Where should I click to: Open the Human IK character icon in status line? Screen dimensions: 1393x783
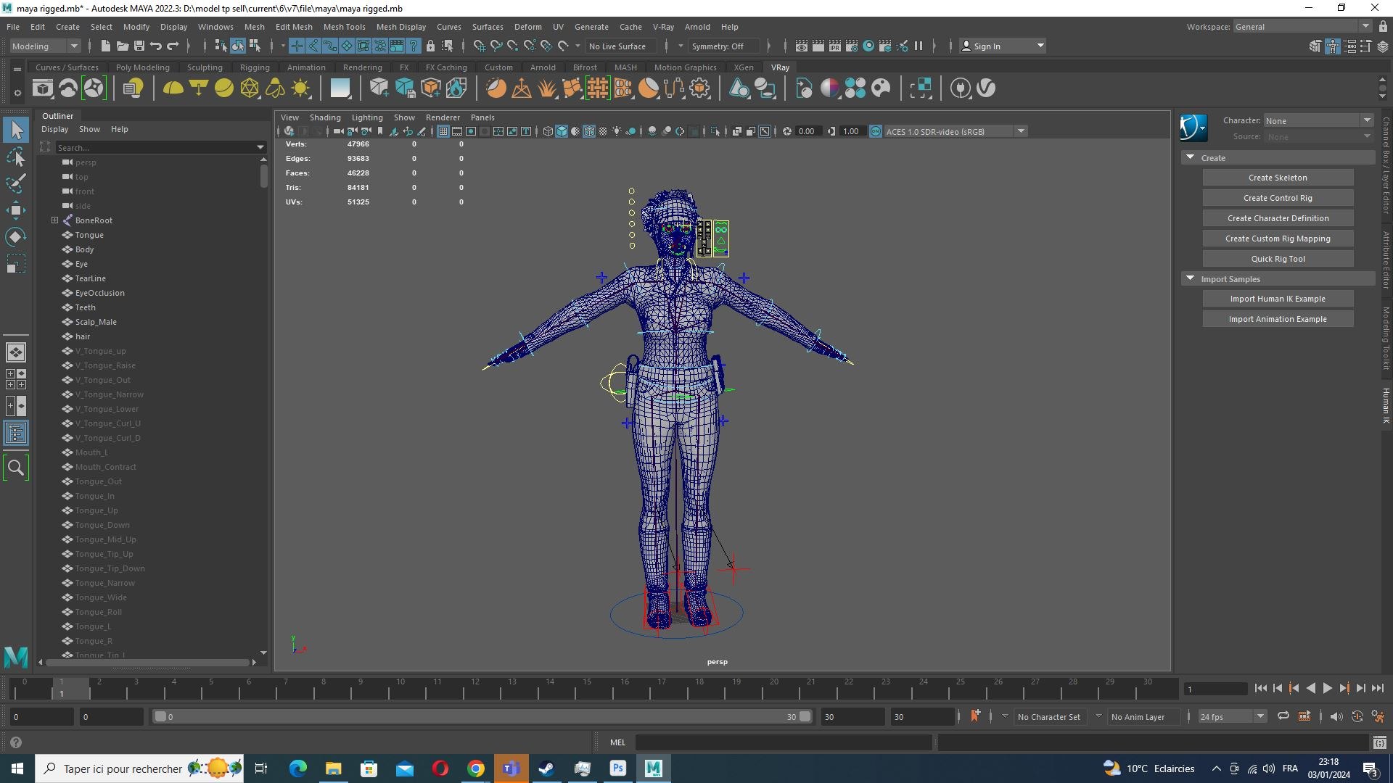coord(1333,46)
